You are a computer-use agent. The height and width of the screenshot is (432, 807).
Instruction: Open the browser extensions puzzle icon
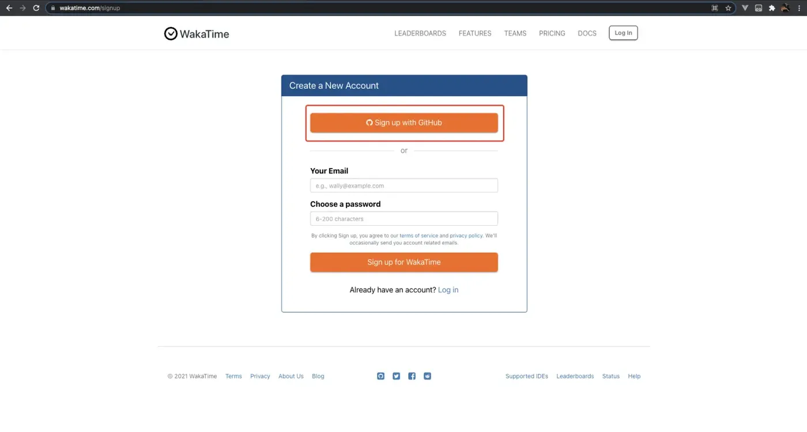pyautogui.click(x=772, y=8)
